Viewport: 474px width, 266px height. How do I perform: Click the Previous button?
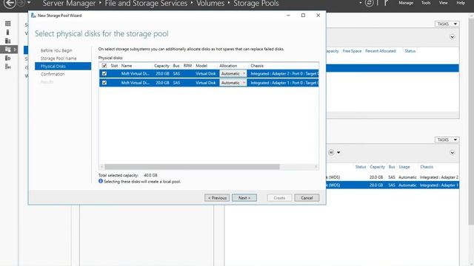coord(217,198)
